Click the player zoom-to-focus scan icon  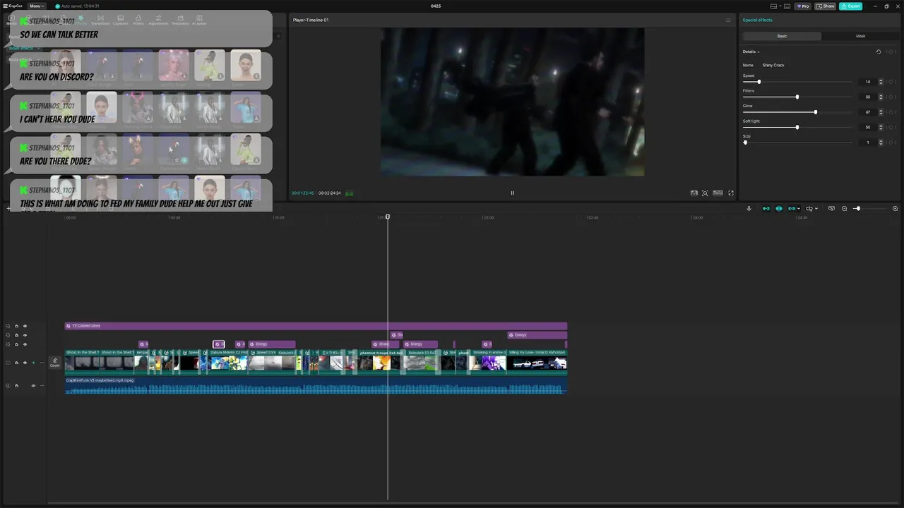705,193
